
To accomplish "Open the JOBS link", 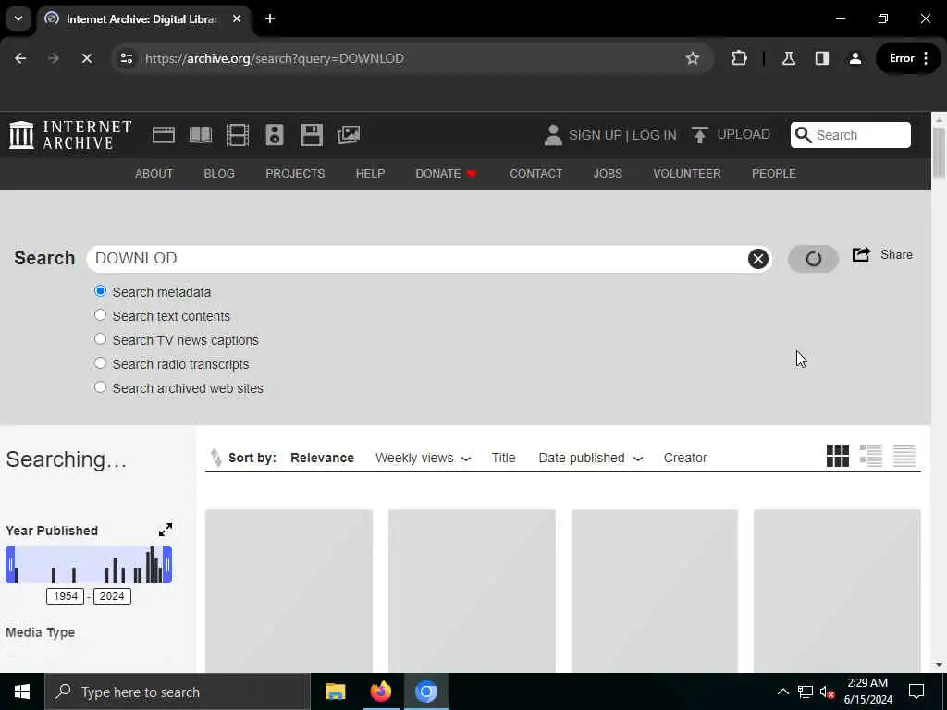I will [x=608, y=173].
